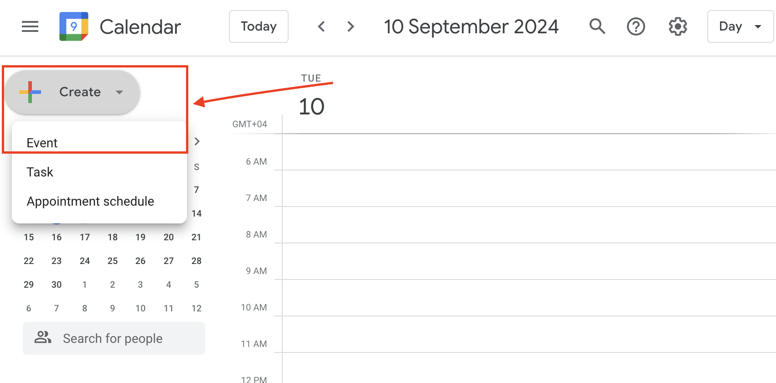Viewport: 776px width, 383px height.
Task: Click the Google Calendar logo icon
Action: [x=73, y=26]
